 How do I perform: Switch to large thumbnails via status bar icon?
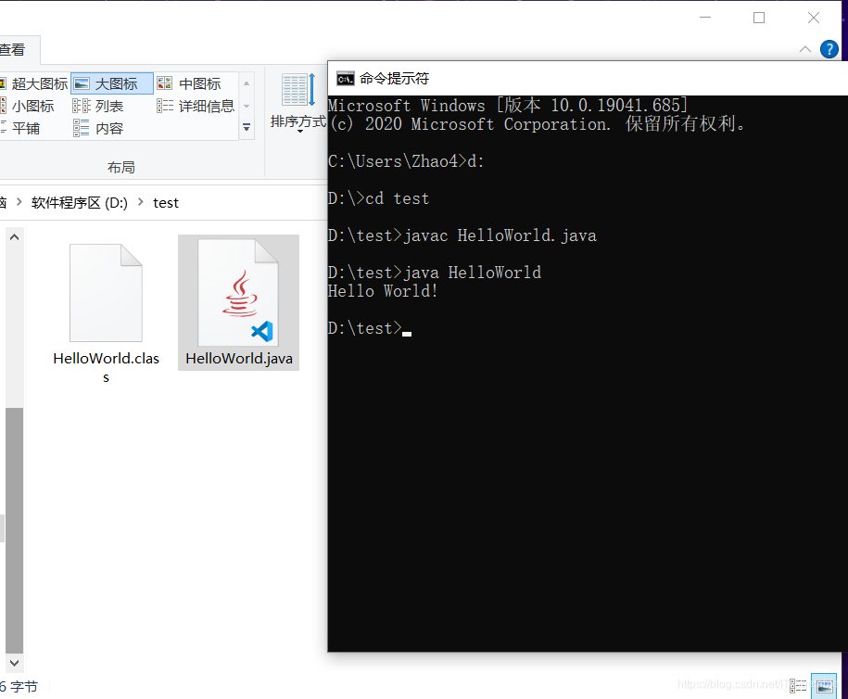(824, 686)
